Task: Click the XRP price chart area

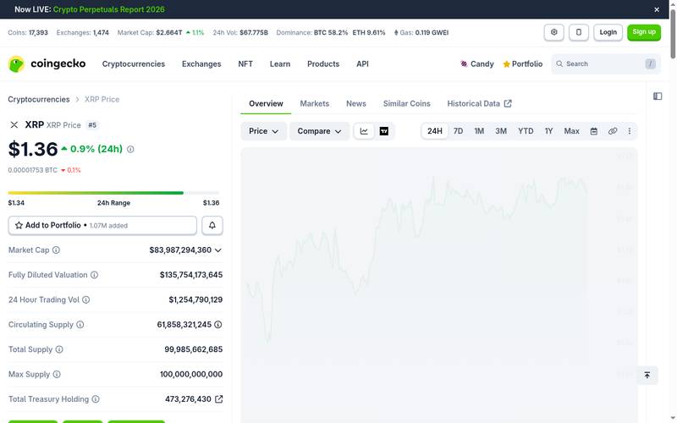Action: [x=438, y=285]
